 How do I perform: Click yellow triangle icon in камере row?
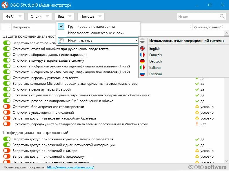pyautogui.click(x=197, y=150)
